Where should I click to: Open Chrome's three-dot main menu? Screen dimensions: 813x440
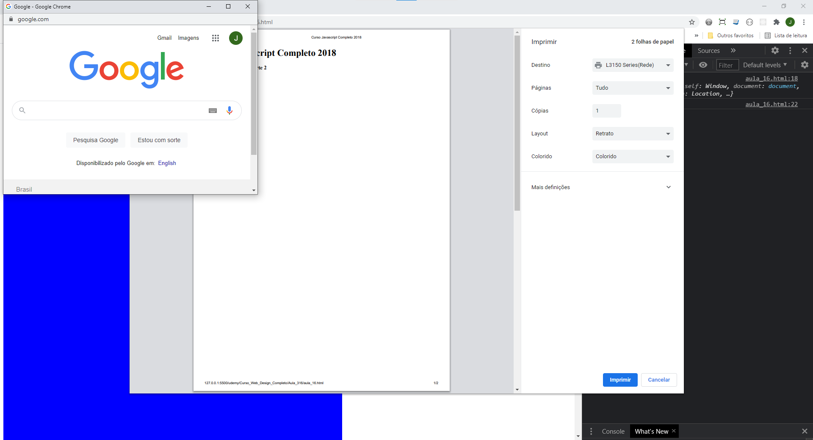[x=804, y=22]
